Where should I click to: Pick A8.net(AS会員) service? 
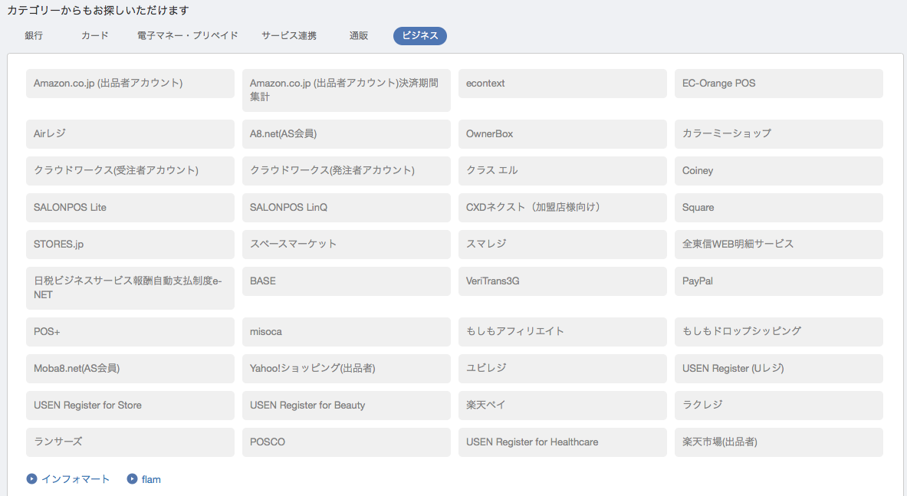click(347, 134)
